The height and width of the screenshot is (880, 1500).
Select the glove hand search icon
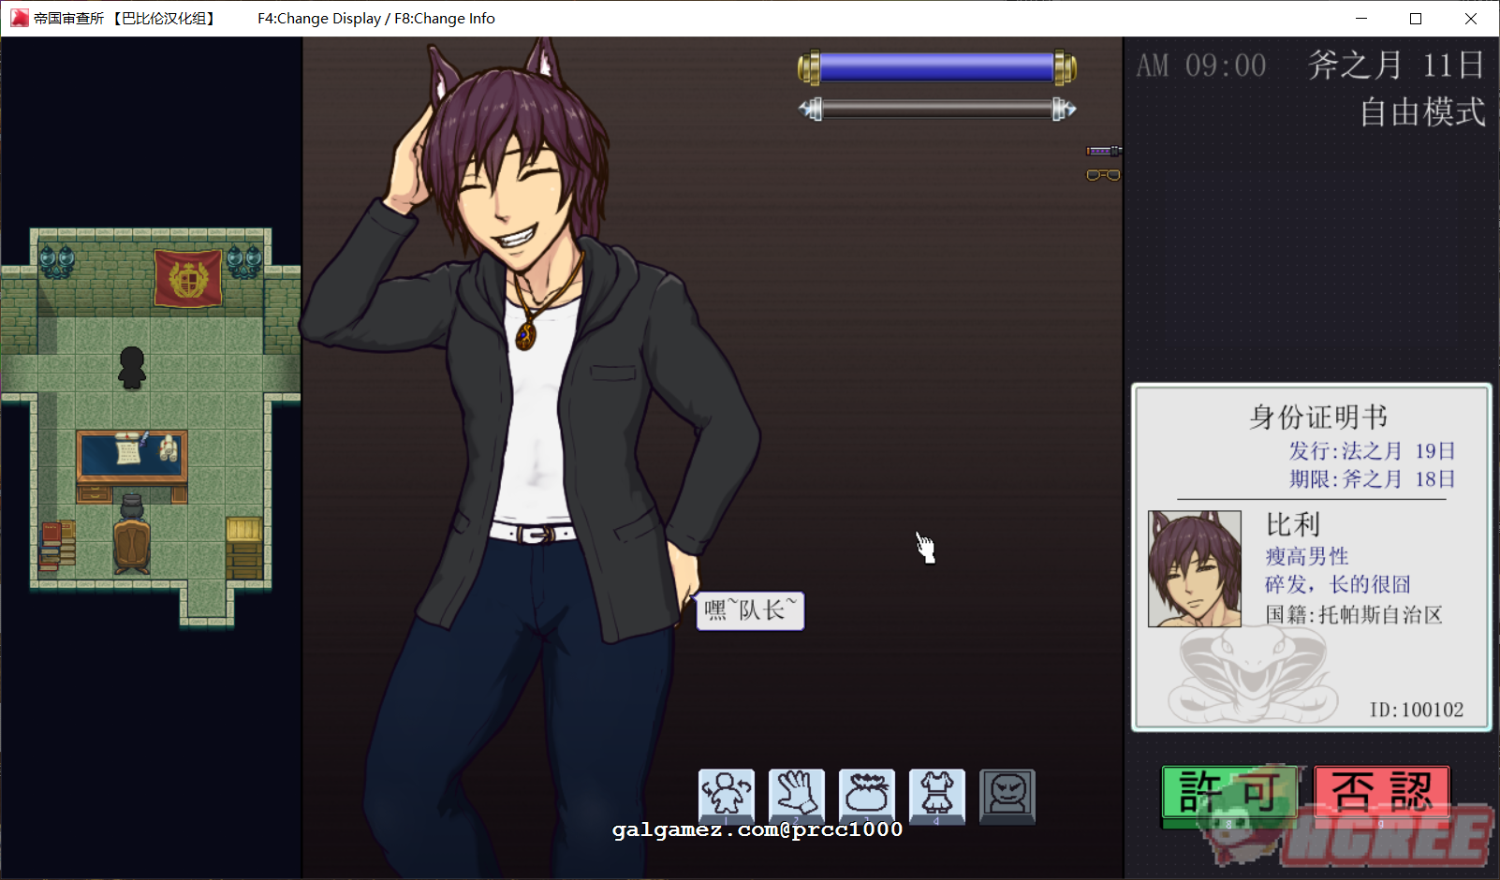[x=797, y=797]
